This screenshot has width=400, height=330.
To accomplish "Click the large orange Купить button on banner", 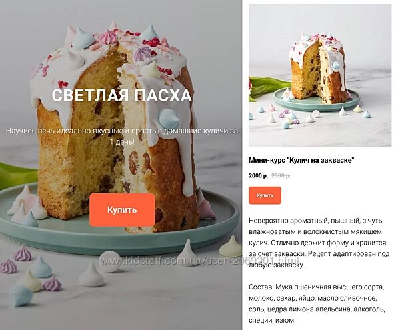I will (122, 210).
